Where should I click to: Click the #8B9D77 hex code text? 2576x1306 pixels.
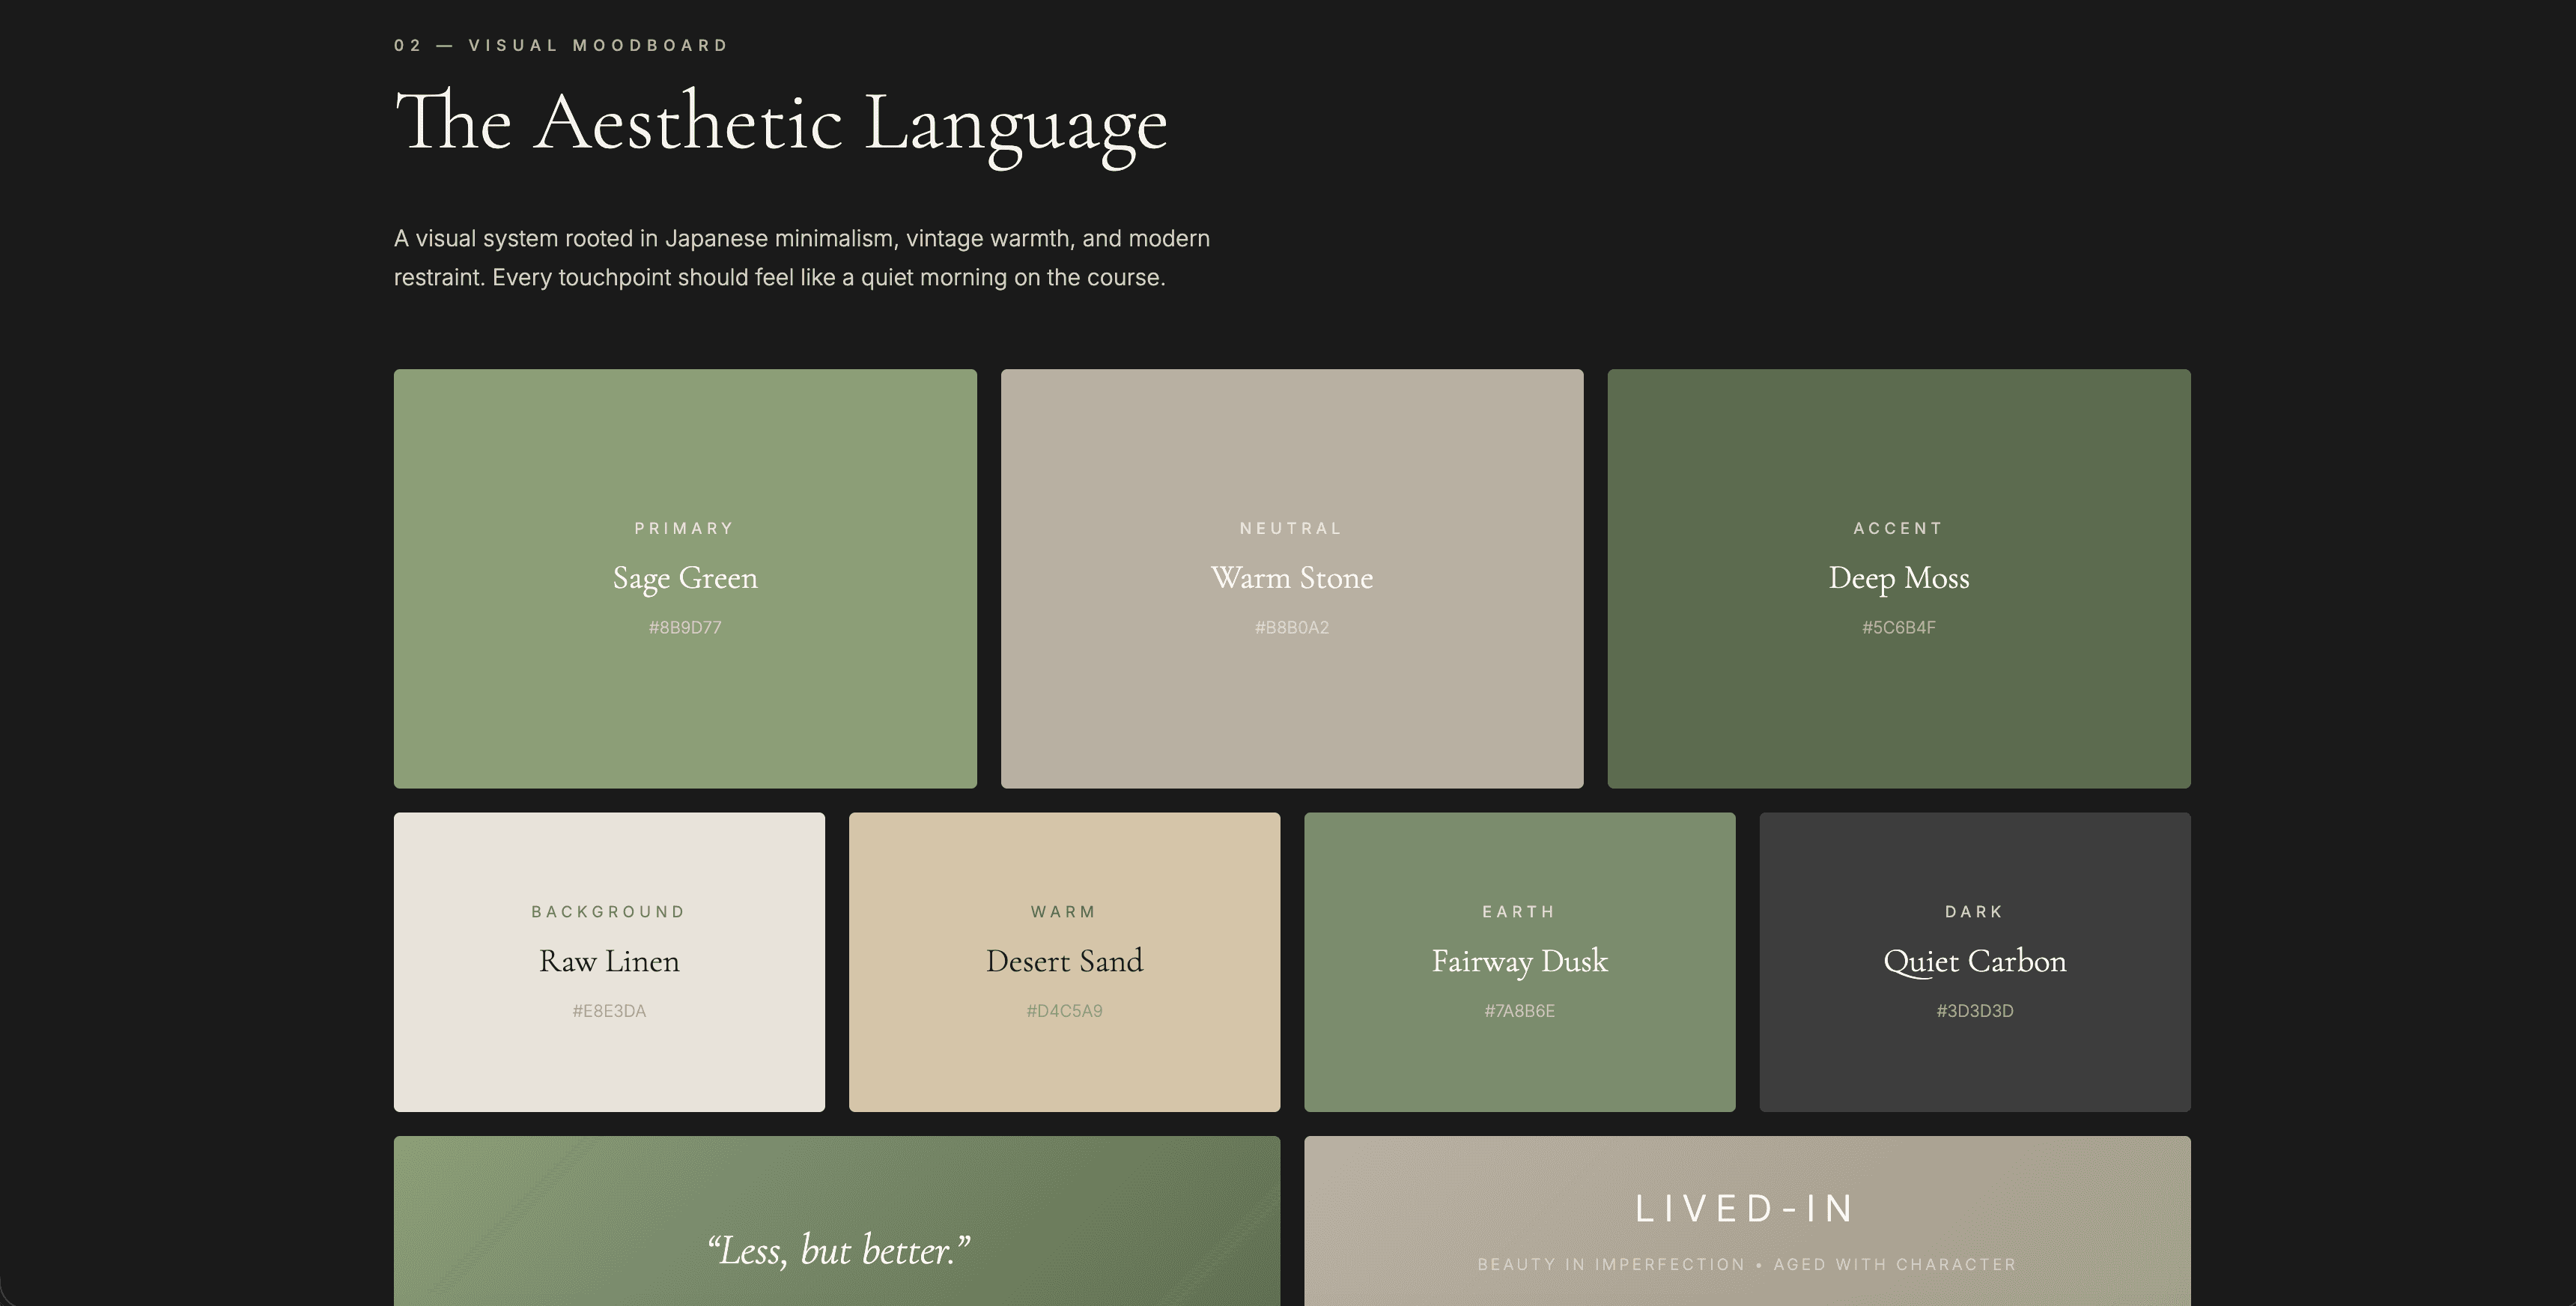coord(685,628)
